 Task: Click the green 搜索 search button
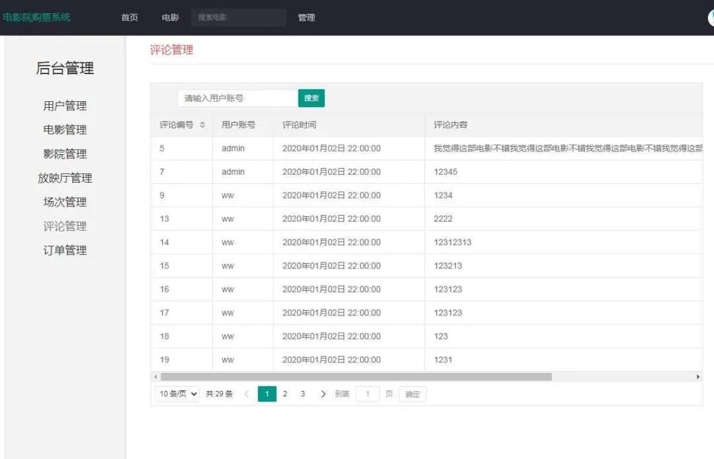tap(311, 97)
